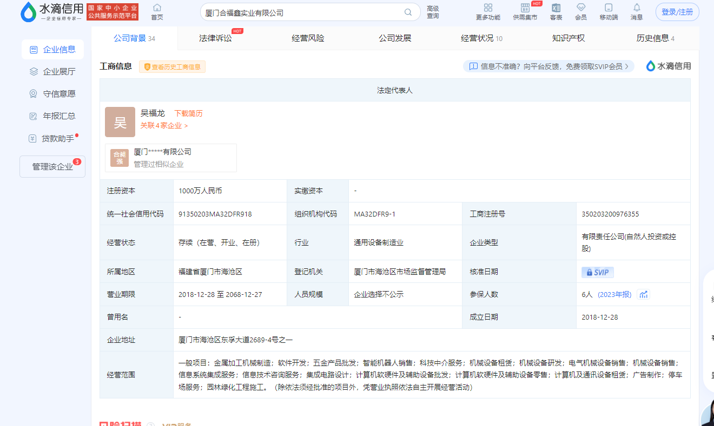Click organization code MA32DFR9-1
Viewport: 714px width, 426px height.
point(375,214)
